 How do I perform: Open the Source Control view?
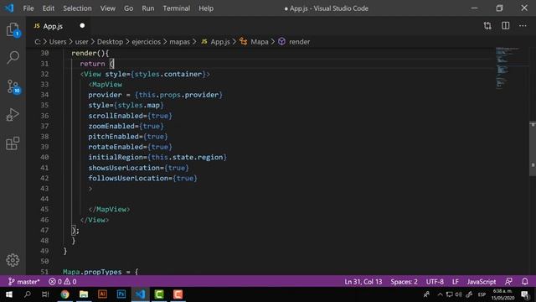[x=13, y=86]
